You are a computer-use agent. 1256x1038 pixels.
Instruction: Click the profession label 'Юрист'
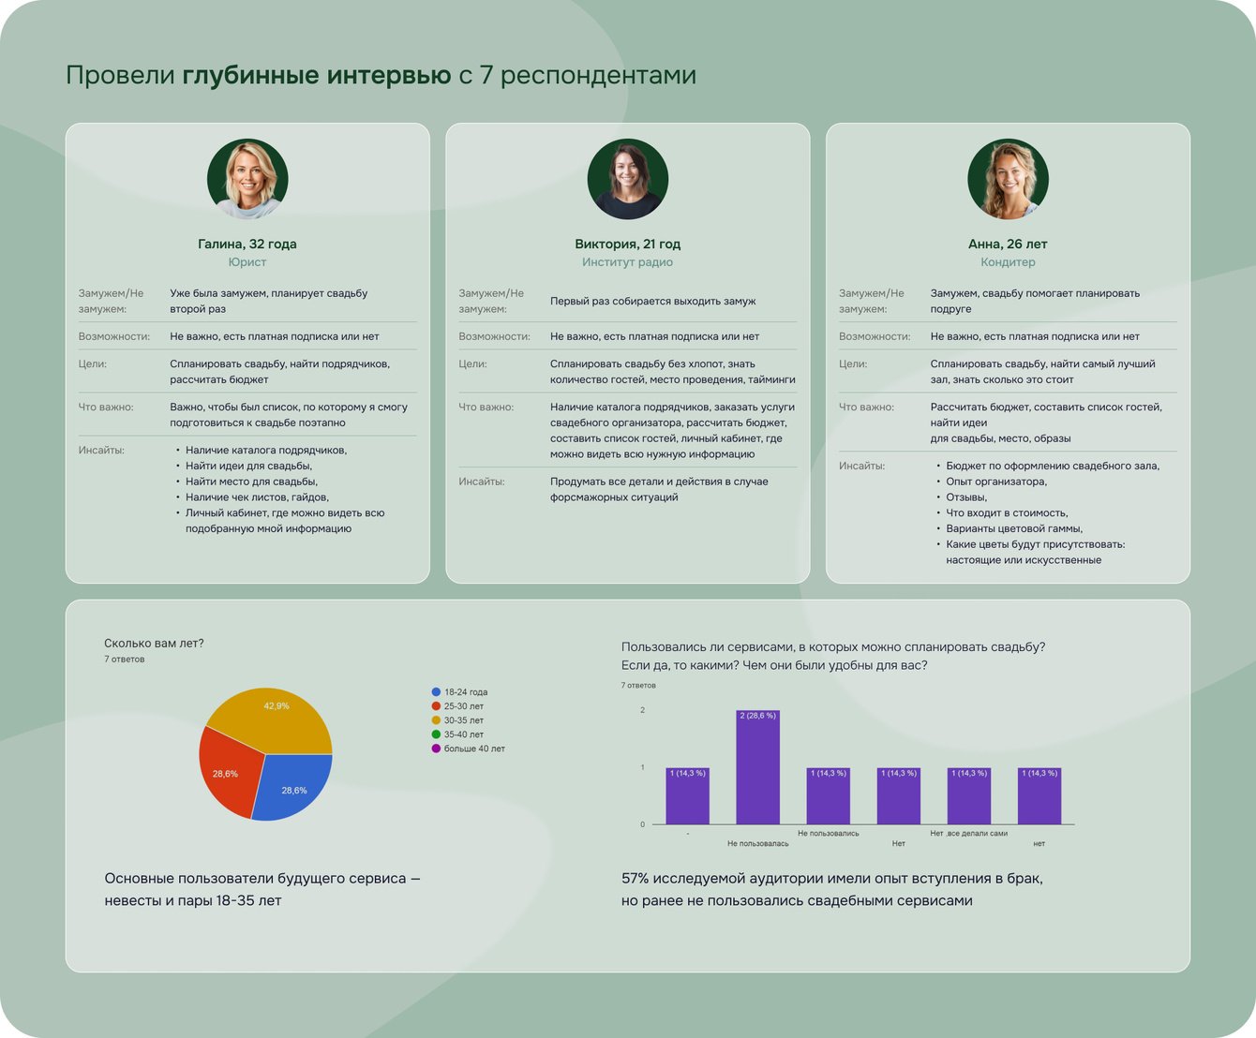point(247,262)
